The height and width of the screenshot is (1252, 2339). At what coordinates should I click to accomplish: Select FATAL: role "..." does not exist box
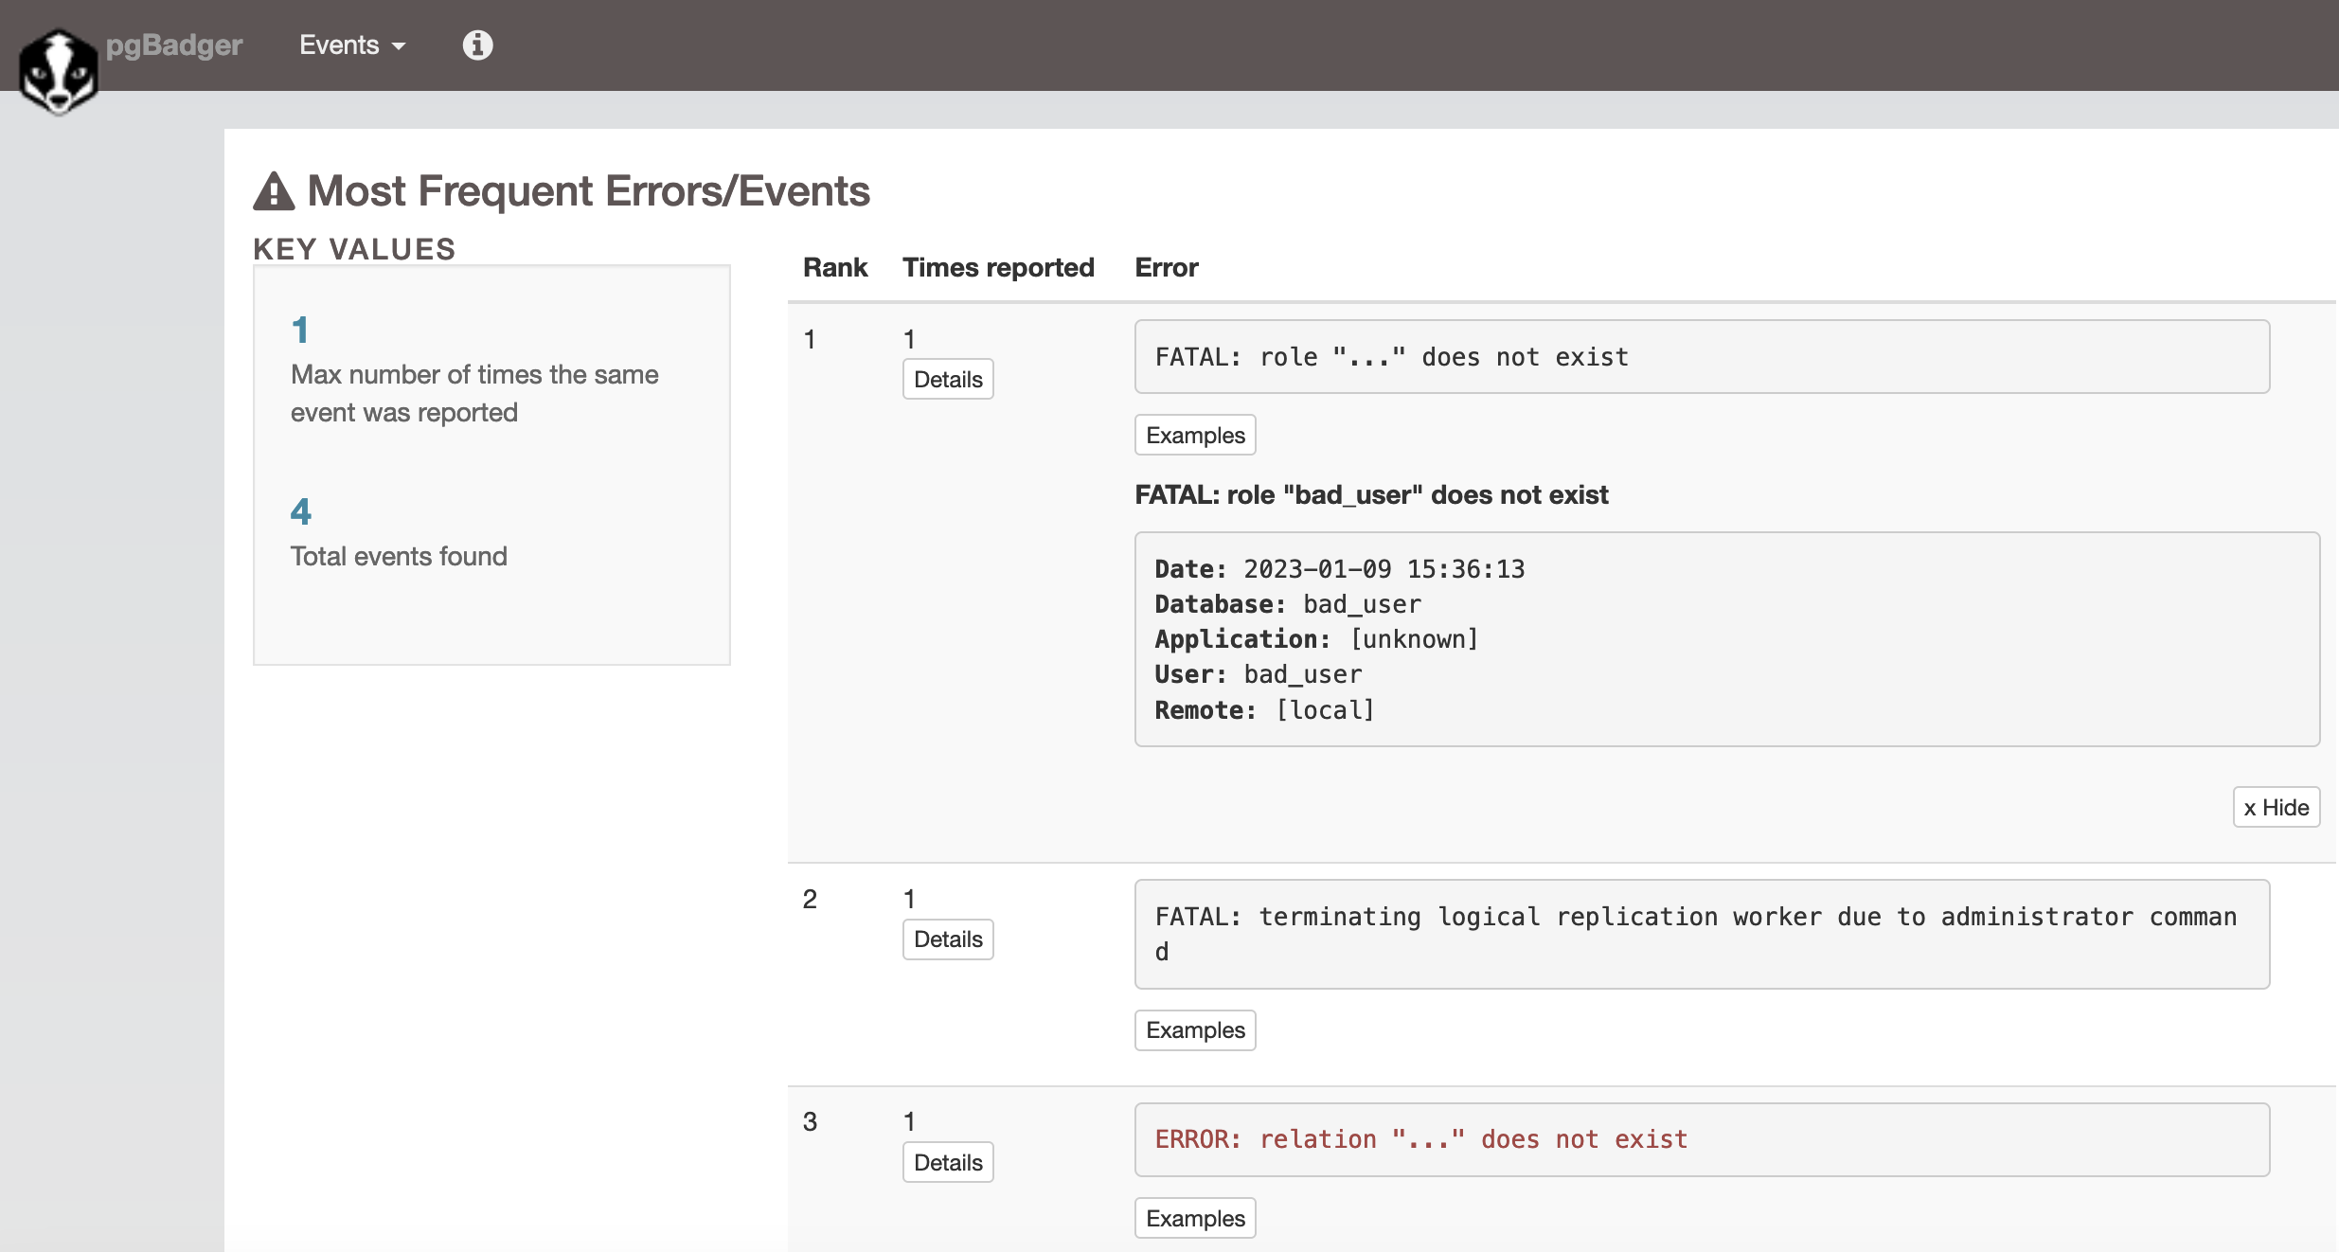(1702, 357)
